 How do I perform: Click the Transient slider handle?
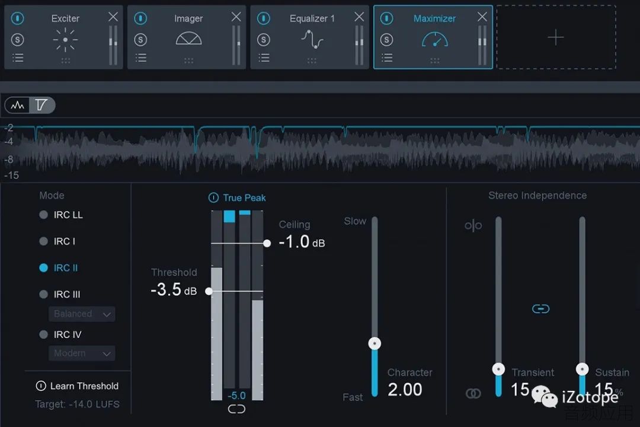(498, 369)
